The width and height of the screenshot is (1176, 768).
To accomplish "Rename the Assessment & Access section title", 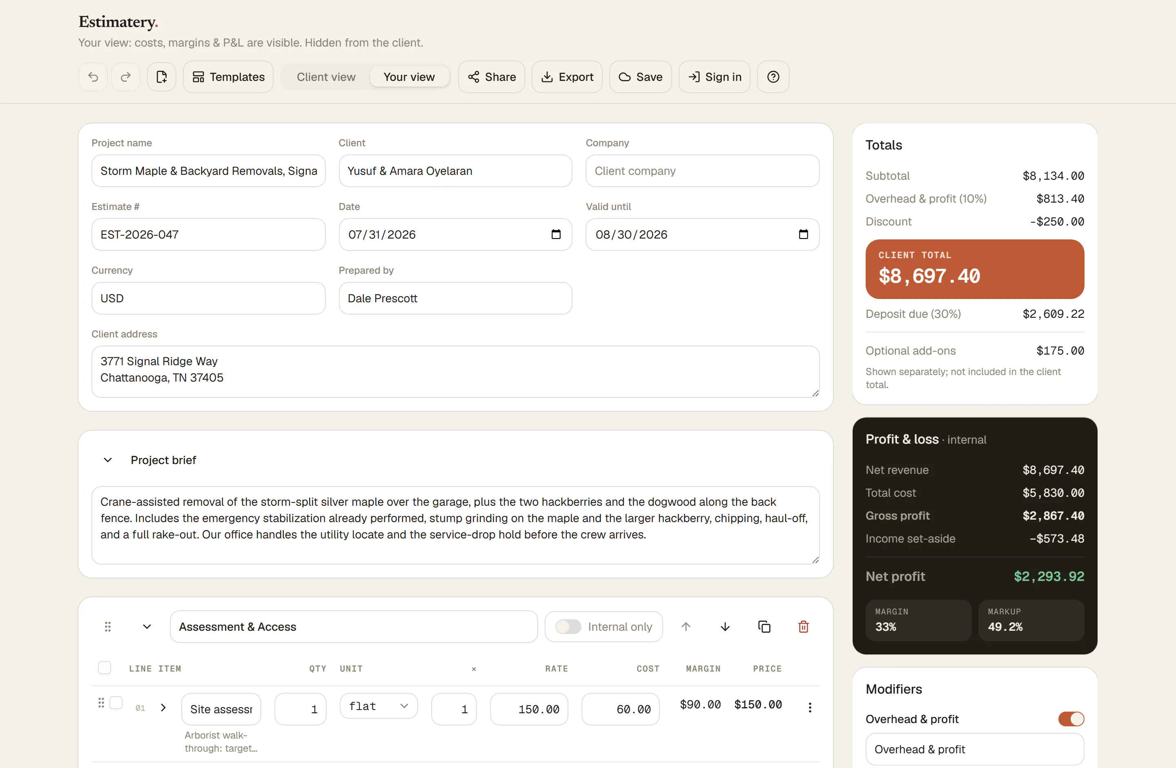I will [x=354, y=627].
